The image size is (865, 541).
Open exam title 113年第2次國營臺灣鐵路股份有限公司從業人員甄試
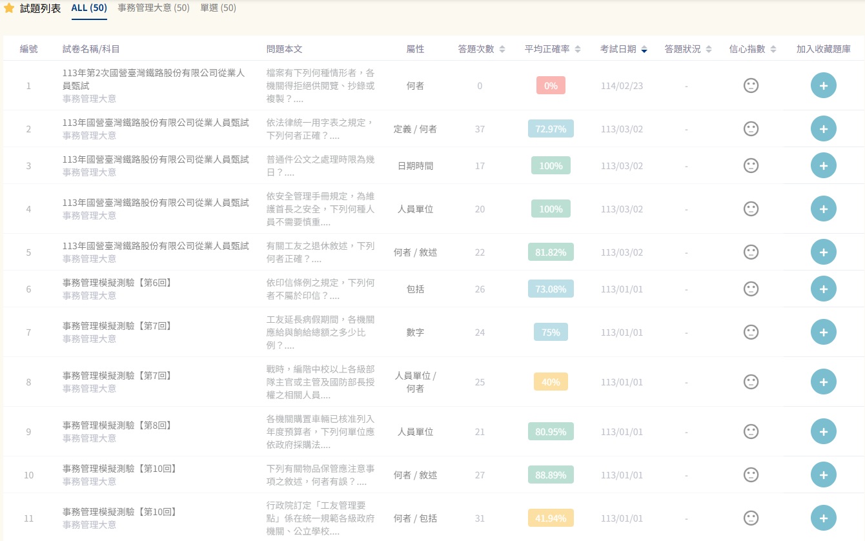click(x=154, y=79)
